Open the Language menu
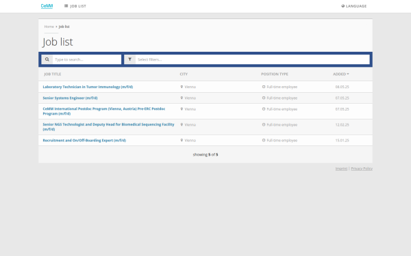This screenshot has width=411, height=256. (354, 6)
